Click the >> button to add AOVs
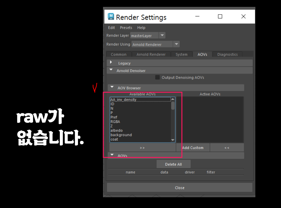Viewport: 281px width, 208px height. (x=143, y=148)
